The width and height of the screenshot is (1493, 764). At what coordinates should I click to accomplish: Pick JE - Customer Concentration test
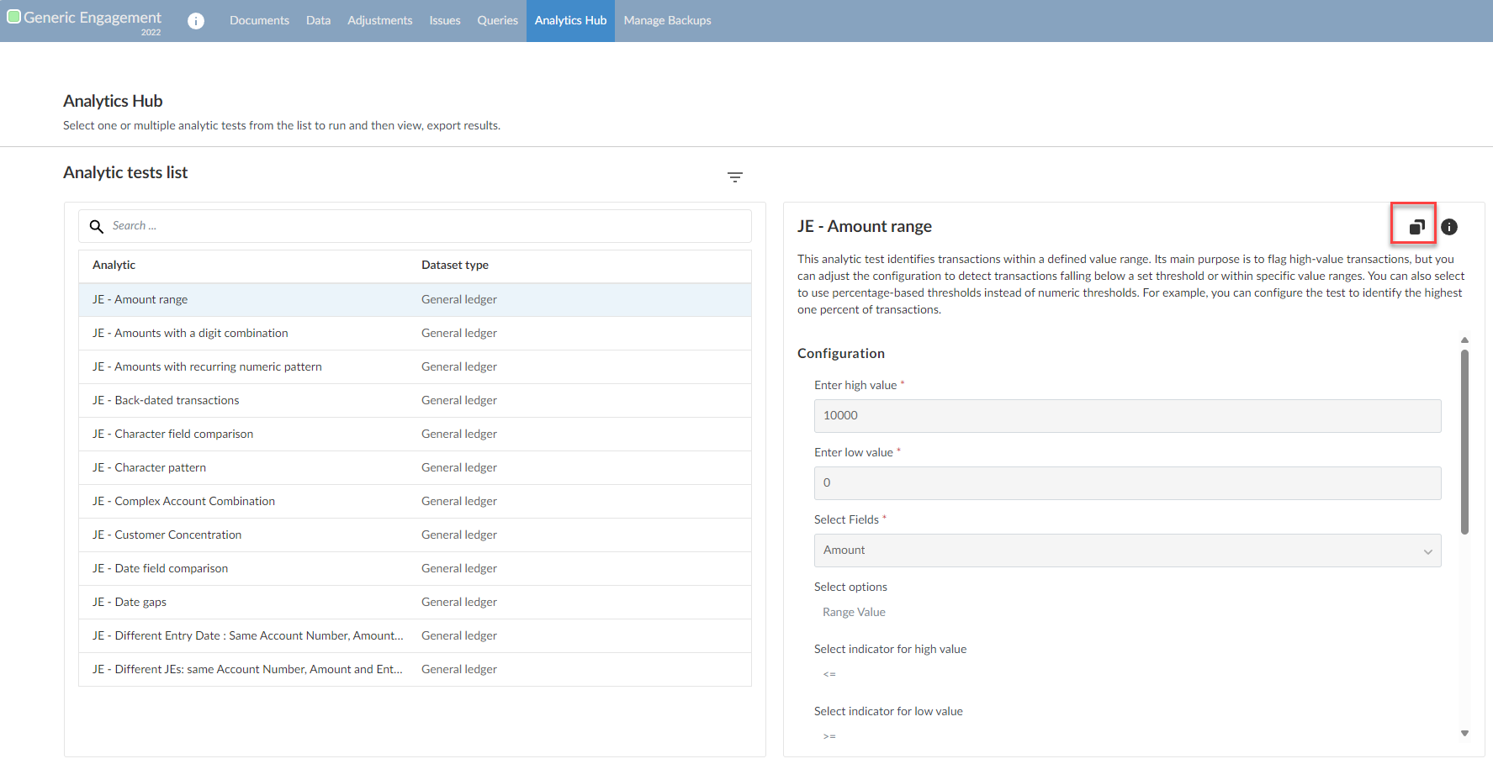415,535
